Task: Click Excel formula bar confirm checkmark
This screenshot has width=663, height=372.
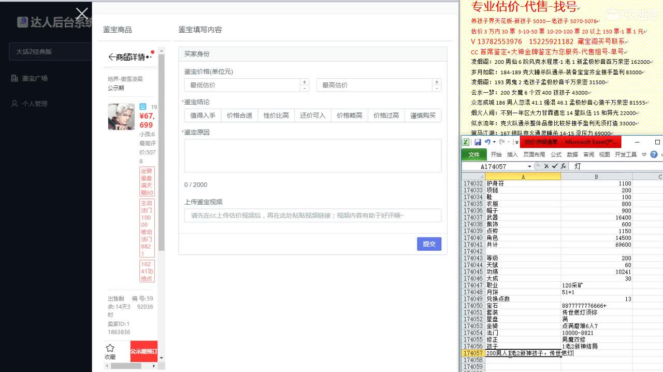Action: point(554,166)
